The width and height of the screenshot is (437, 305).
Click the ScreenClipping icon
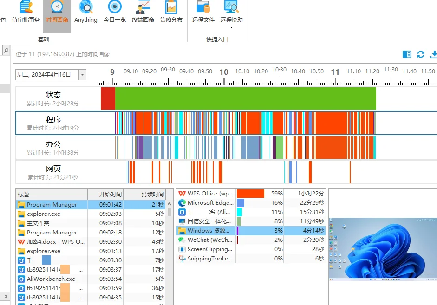pyautogui.click(x=182, y=249)
